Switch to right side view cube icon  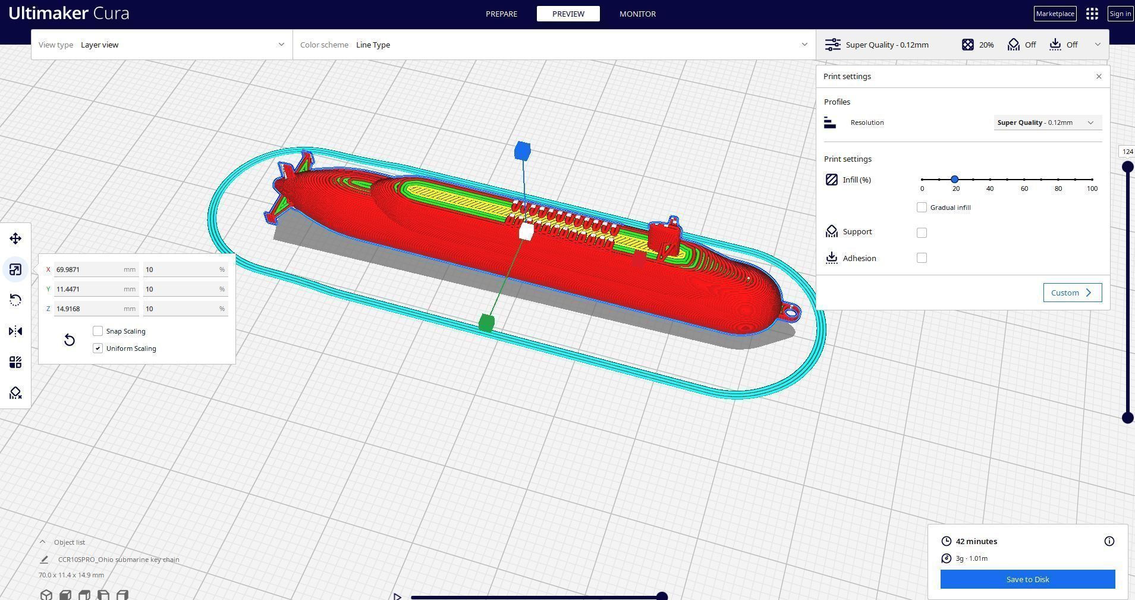[122, 595]
